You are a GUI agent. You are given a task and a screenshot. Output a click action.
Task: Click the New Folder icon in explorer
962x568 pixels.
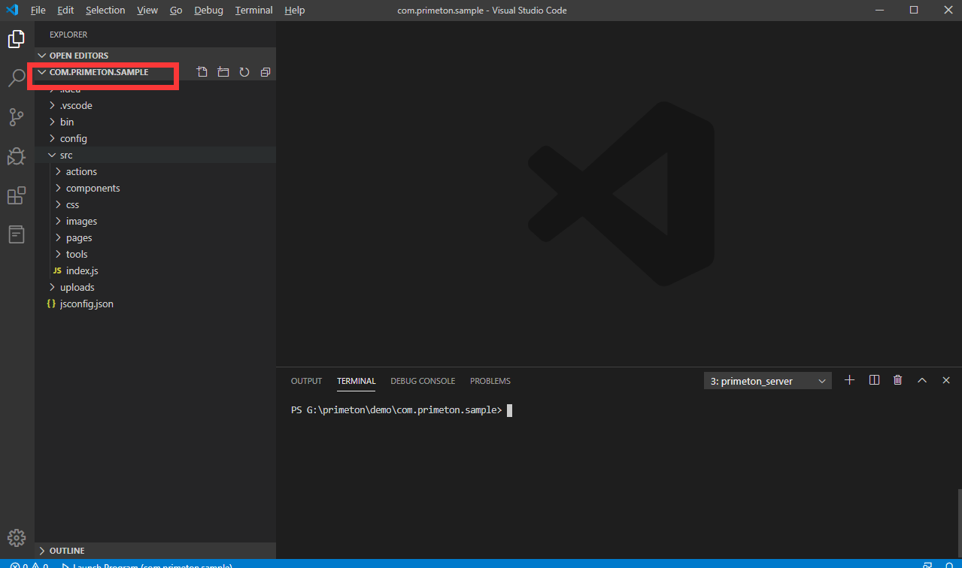pos(223,72)
